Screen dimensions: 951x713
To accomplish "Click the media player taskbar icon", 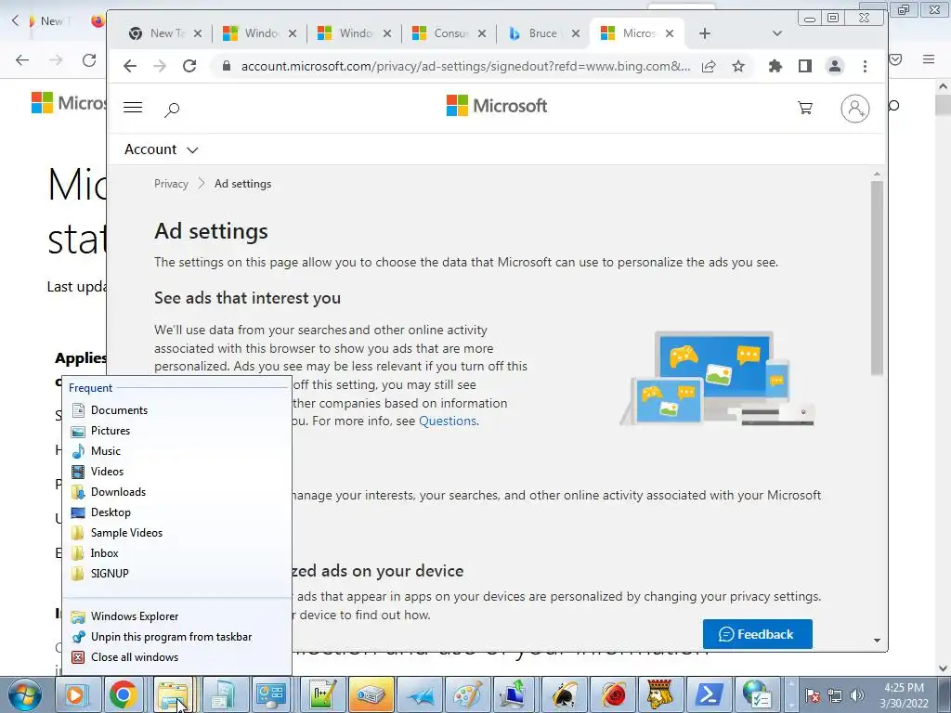I will click(x=74, y=694).
